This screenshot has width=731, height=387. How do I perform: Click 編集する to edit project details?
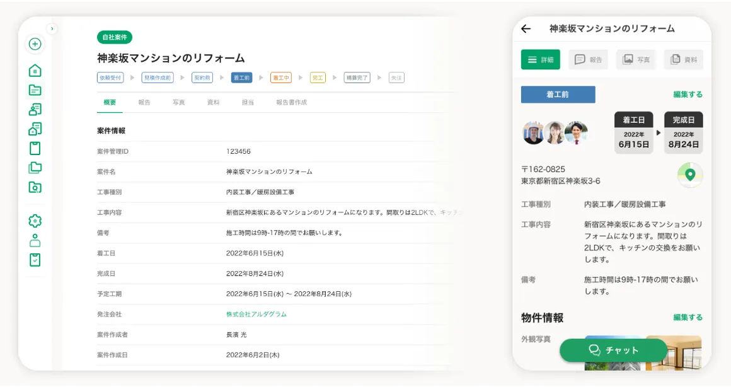click(688, 93)
